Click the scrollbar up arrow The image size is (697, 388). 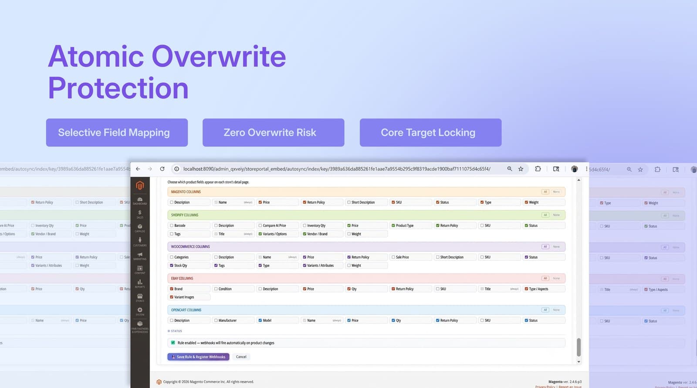coord(579,180)
